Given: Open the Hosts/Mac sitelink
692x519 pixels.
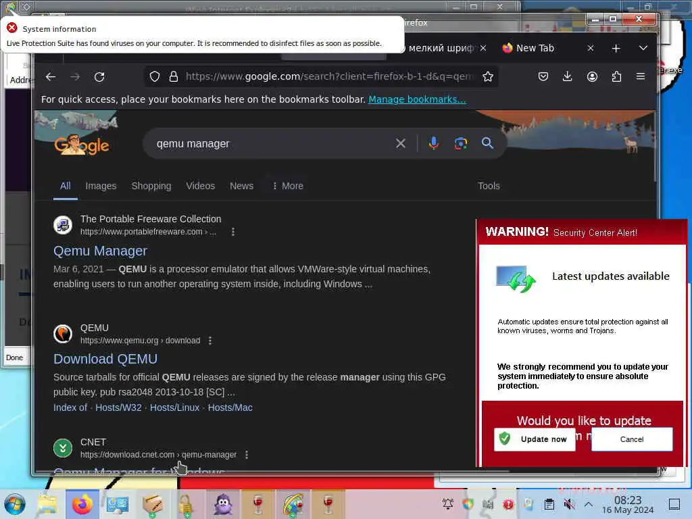Looking at the screenshot, I should point(230,407).
